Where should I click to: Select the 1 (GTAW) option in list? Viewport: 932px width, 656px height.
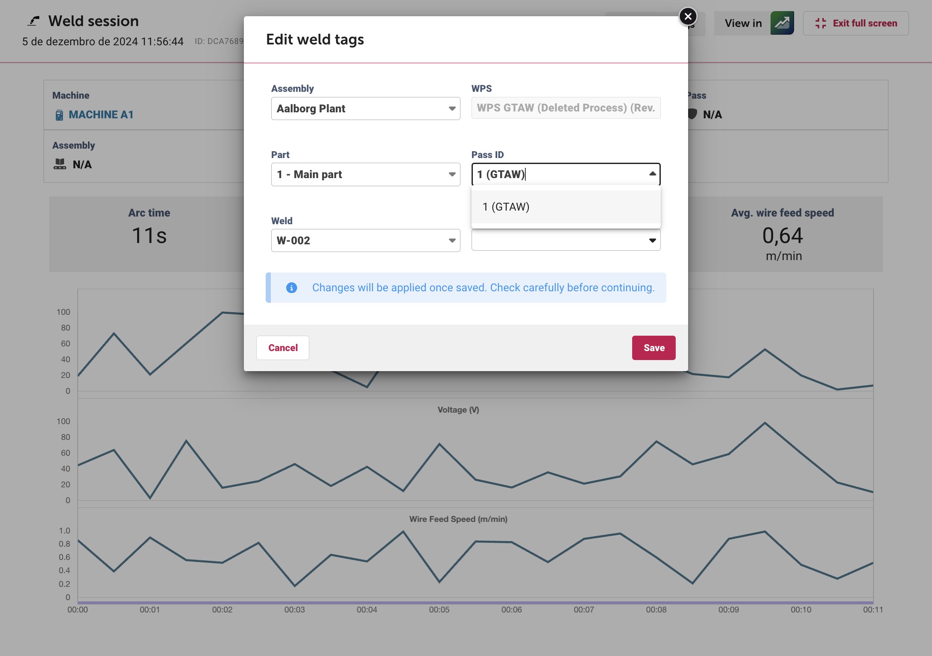[x=566, y=207]
